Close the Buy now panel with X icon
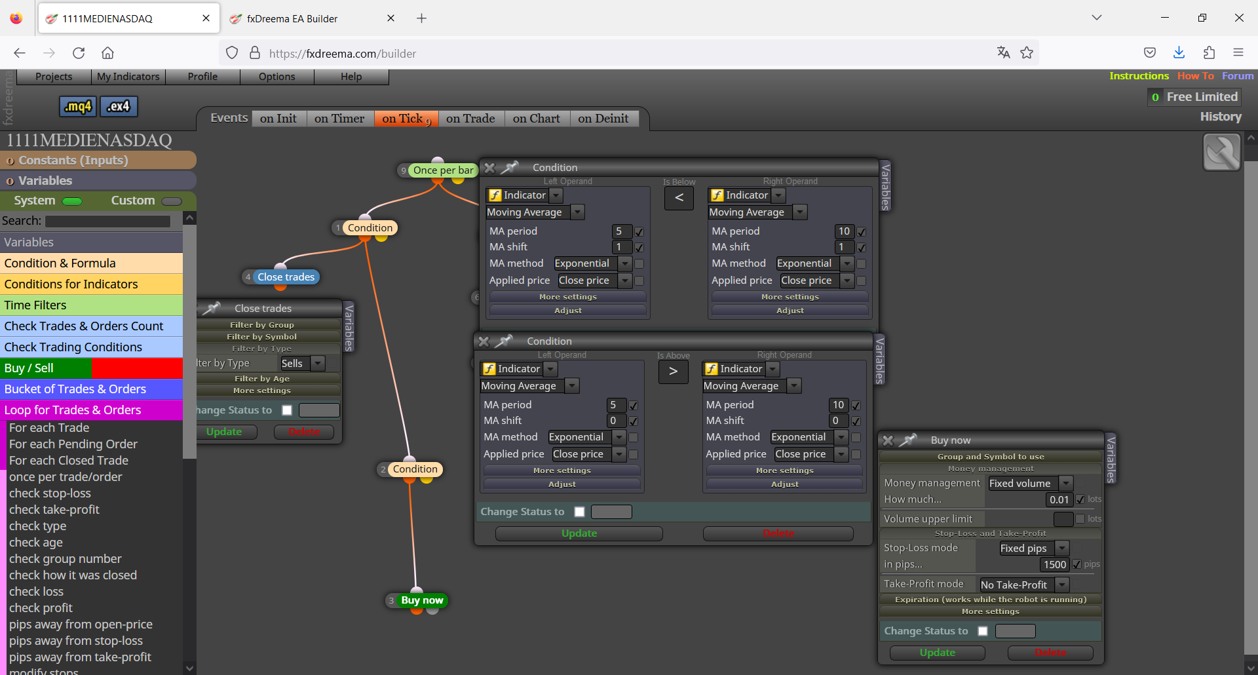The width and height of the screenshot is (1258, 675). (x=888, y=440)
